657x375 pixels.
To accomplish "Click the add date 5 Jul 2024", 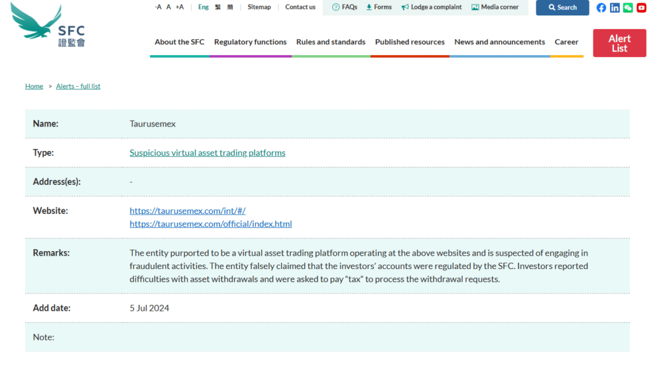I will 149,308.
